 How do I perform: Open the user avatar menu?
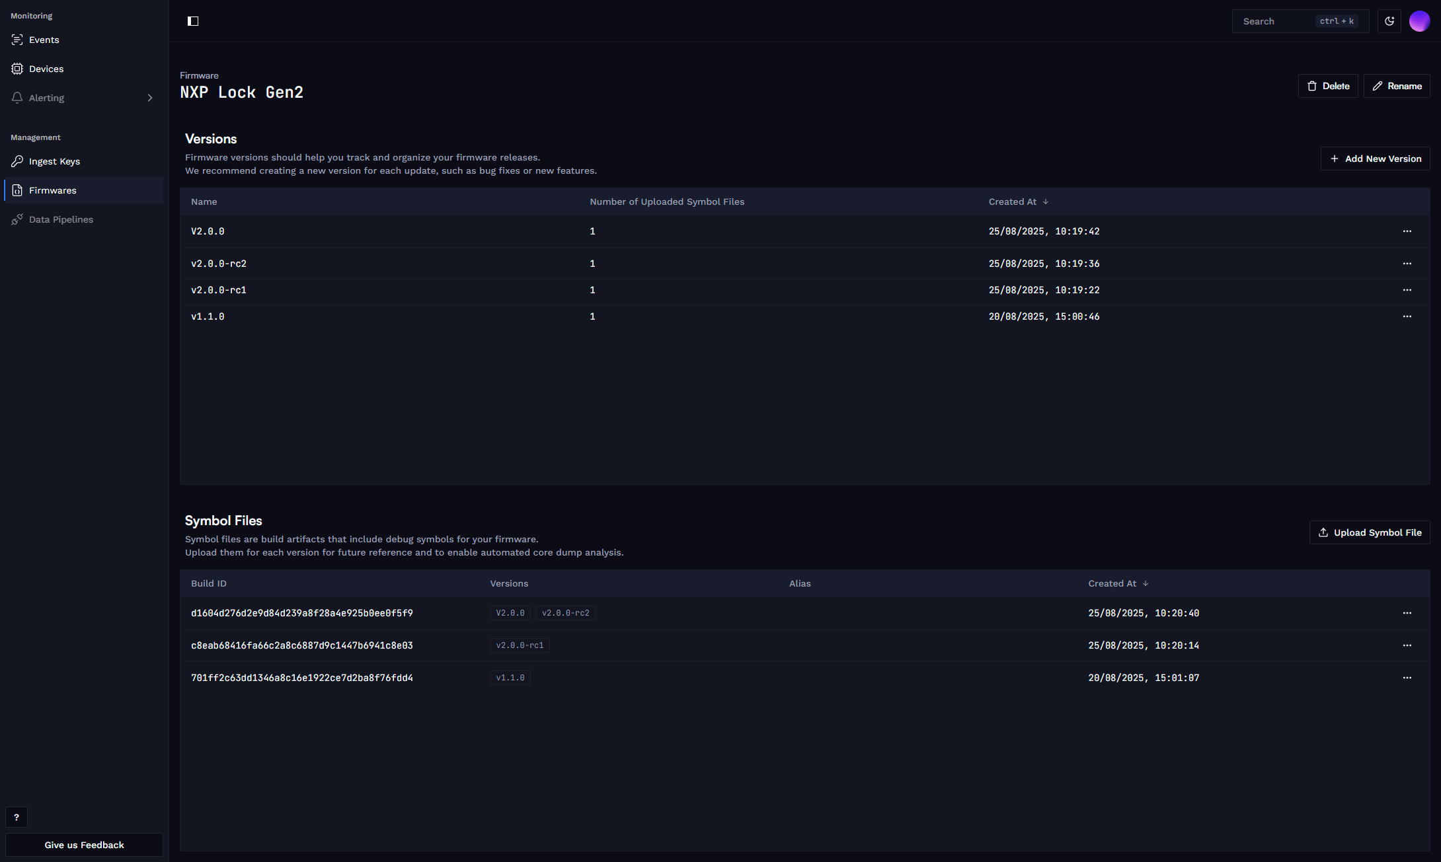(x=1419, y=21)
